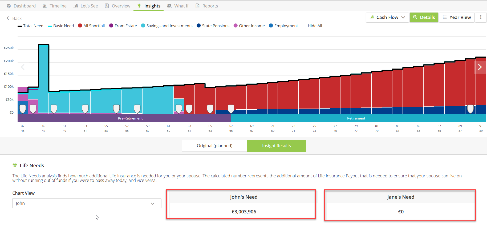Click the Details magnifier icon

coord(415,17)
